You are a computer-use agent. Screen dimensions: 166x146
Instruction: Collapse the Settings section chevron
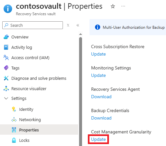tap(6, 98)
